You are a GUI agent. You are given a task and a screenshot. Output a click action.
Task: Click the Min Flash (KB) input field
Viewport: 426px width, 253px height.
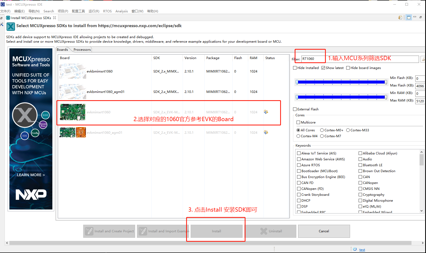(x=420, y=79)
